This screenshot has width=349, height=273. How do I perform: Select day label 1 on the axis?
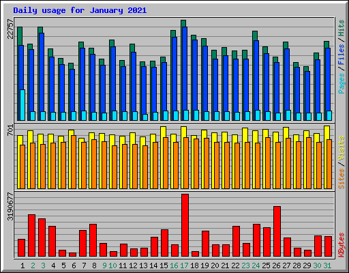pyautogui.click(x=22, y=265)
